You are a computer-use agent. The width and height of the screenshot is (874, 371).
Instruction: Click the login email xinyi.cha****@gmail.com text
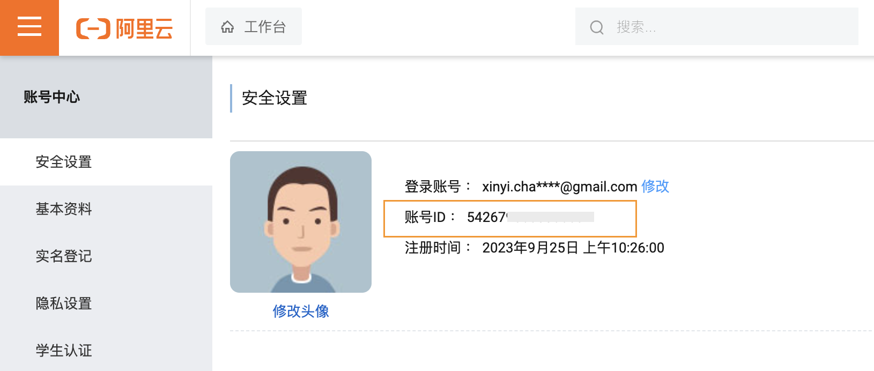tap(560, 187)
